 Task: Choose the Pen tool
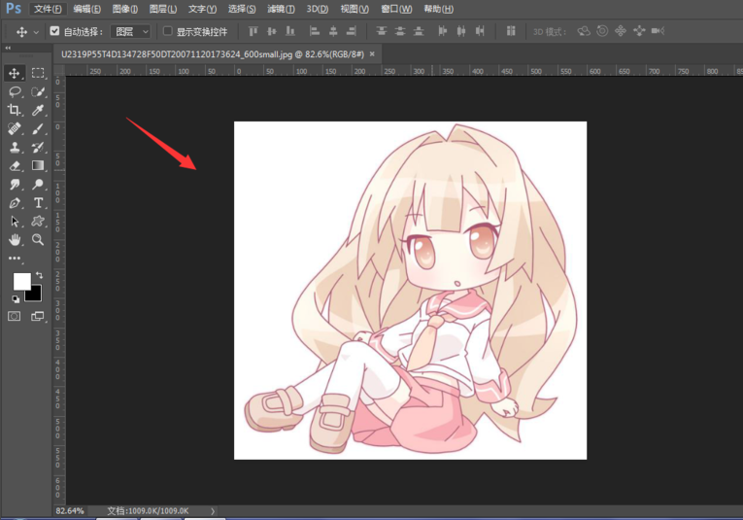(15, 203)
